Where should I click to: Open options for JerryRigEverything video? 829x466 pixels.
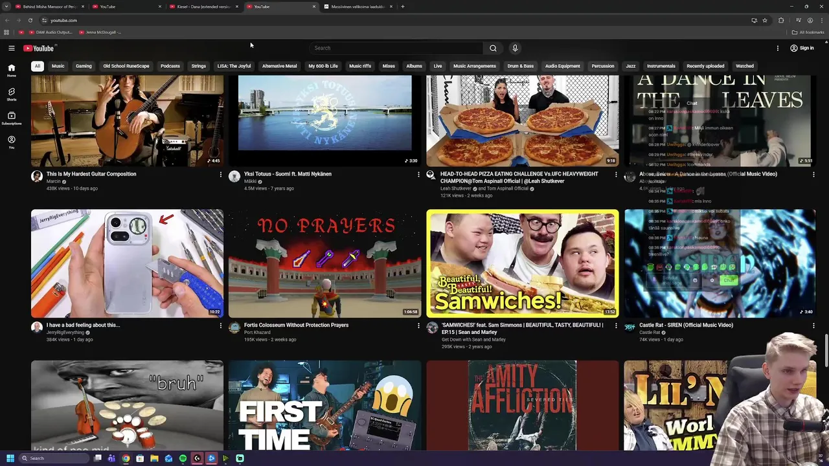click(220, 326)
